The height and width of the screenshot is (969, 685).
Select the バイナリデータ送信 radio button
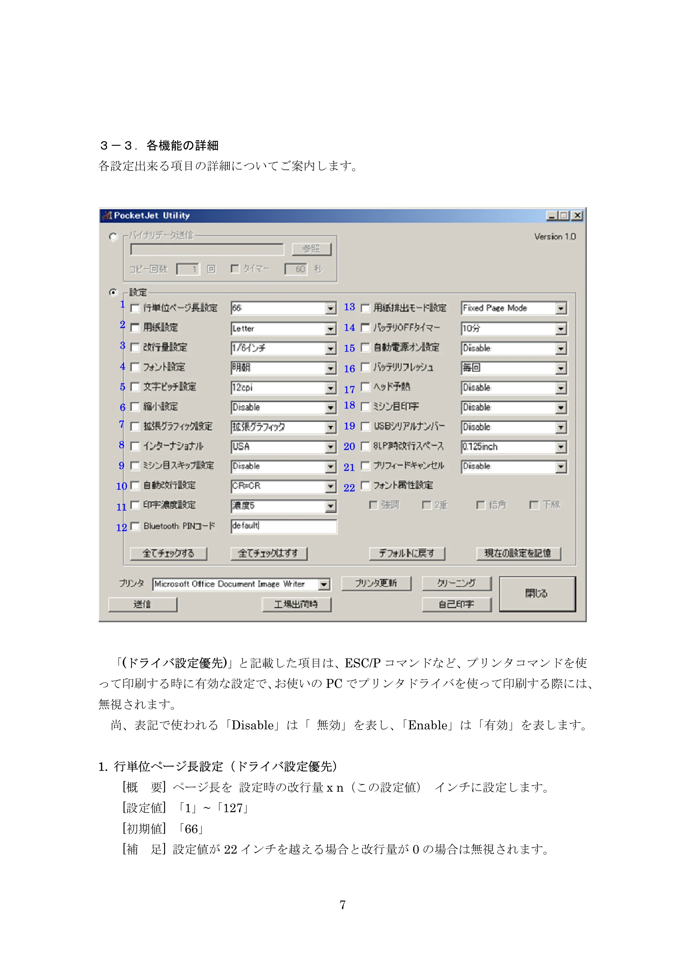[113, 237]
